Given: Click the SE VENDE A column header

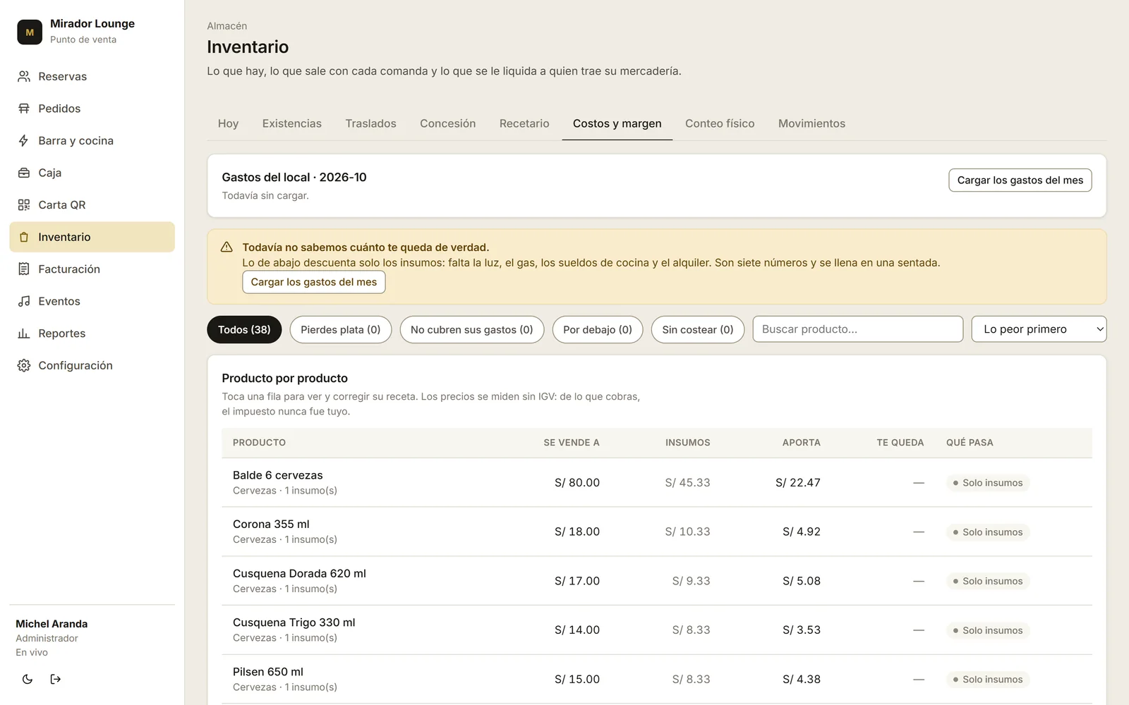Looking at the screenshot, I should (572, 443).
